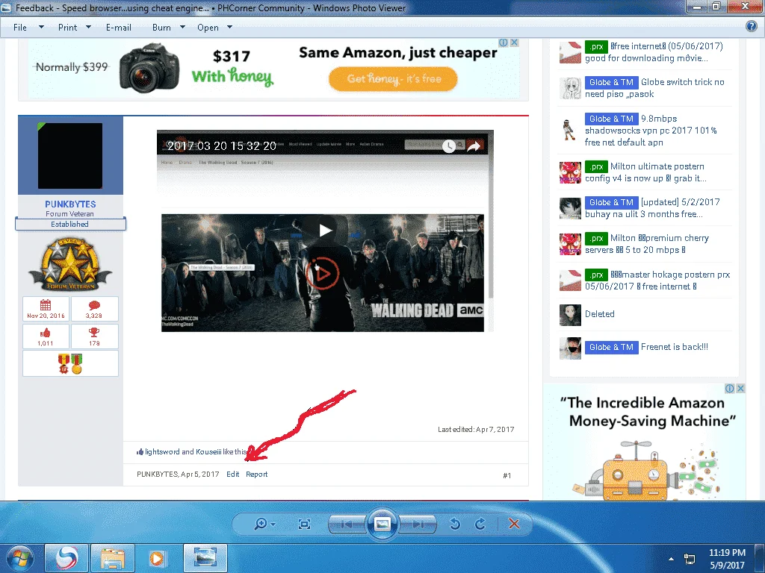The width and height of the screenshot is (765, 573).
Task: Click the Photo Viewer taskbar icon
Action: (205, 558)
